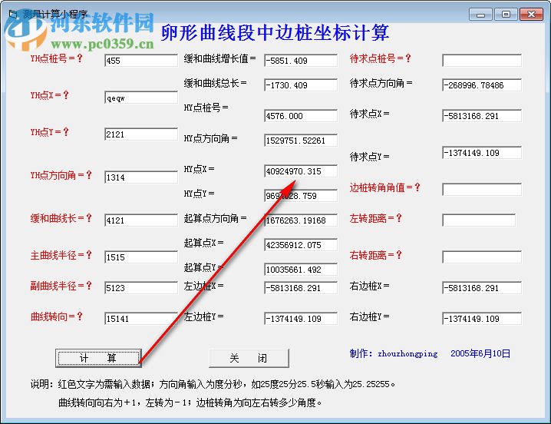Focus the HY点方向角 result field
551x424 pixels.
click(x=301, y=140)
